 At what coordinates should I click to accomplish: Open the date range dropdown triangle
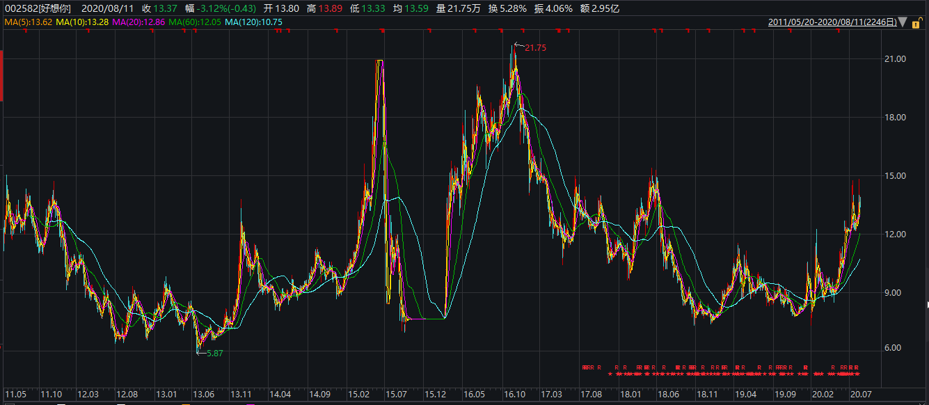point(903,22)
